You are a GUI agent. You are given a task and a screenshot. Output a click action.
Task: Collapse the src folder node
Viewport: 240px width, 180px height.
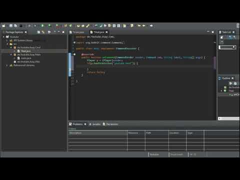pos(7,44)
